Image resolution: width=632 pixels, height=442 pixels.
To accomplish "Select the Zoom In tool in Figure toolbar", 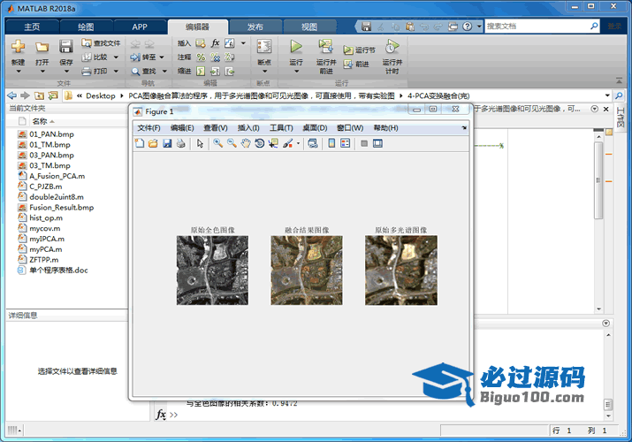I will coord(217,143).
